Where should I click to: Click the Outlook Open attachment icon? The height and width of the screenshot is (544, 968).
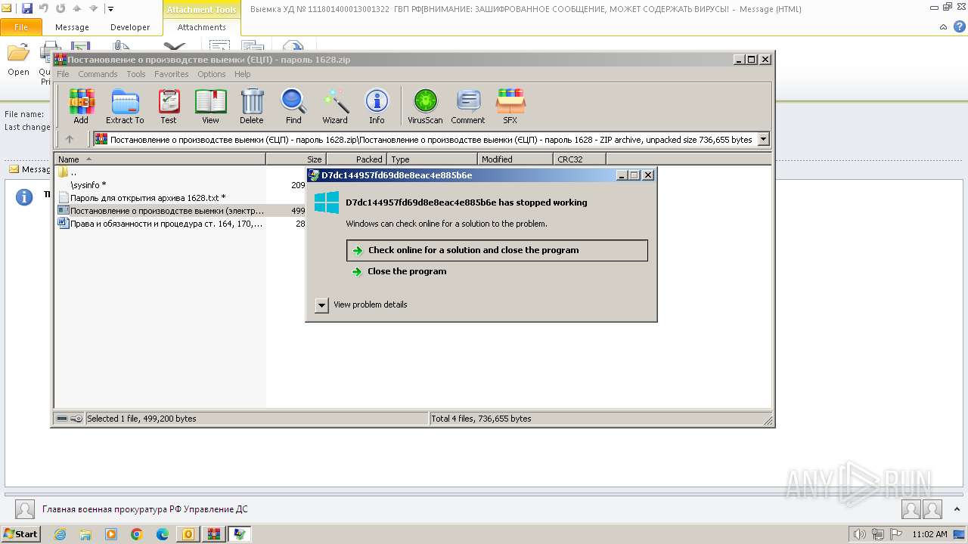(x=18, y=60)
